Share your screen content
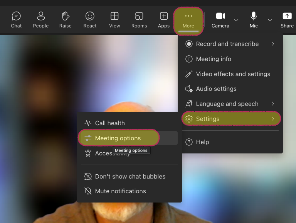This screenshot has width=296, height=223. click(287, 20)
